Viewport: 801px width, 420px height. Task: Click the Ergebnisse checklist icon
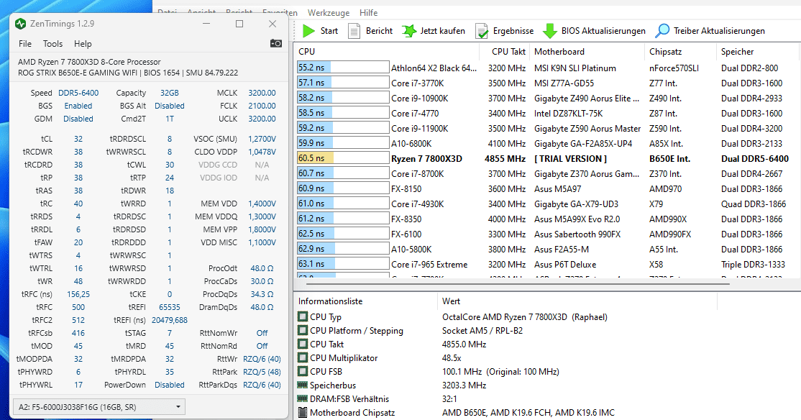(x=481, y=31)
